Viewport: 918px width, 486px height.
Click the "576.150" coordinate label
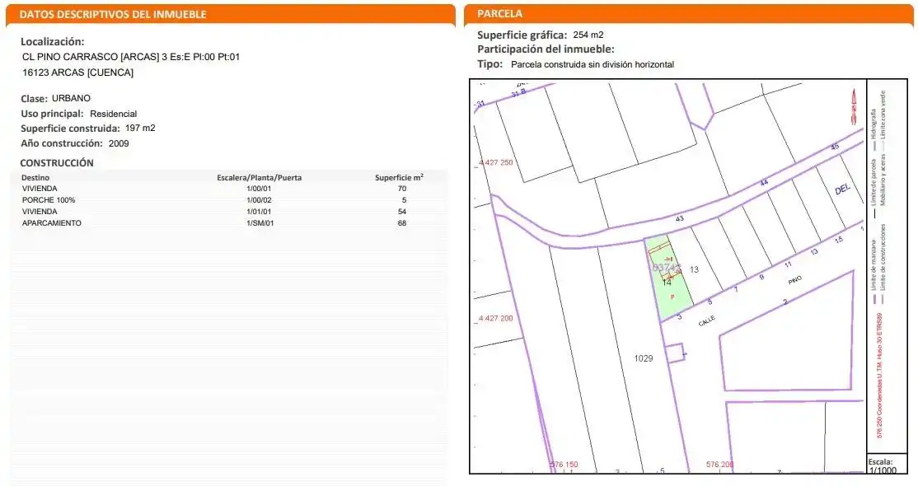(x=564, y=465)
